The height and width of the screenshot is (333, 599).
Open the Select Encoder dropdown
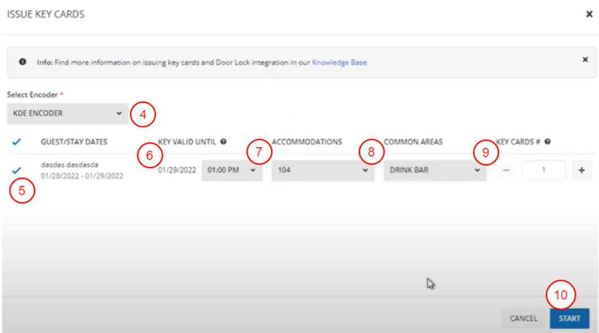[x=67, y=113]
